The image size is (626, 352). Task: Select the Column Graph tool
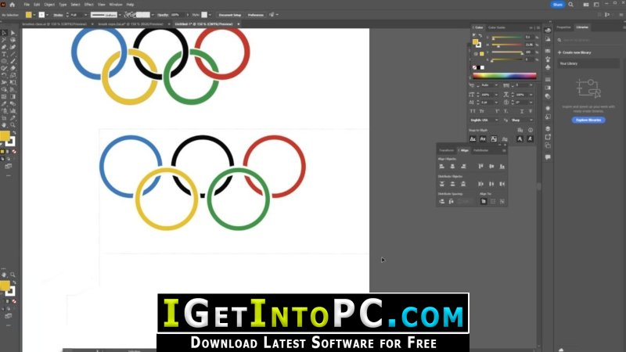tap(13, 111)
